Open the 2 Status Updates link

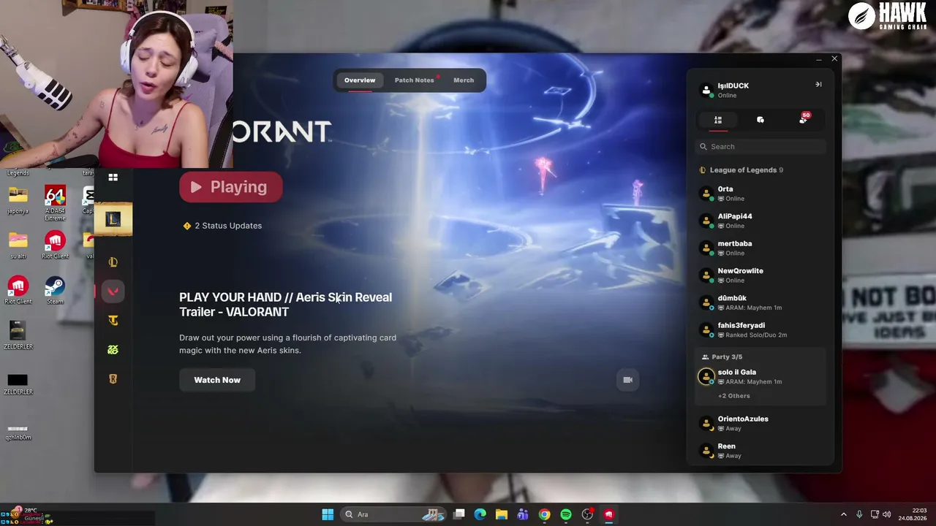coord(222,226)
